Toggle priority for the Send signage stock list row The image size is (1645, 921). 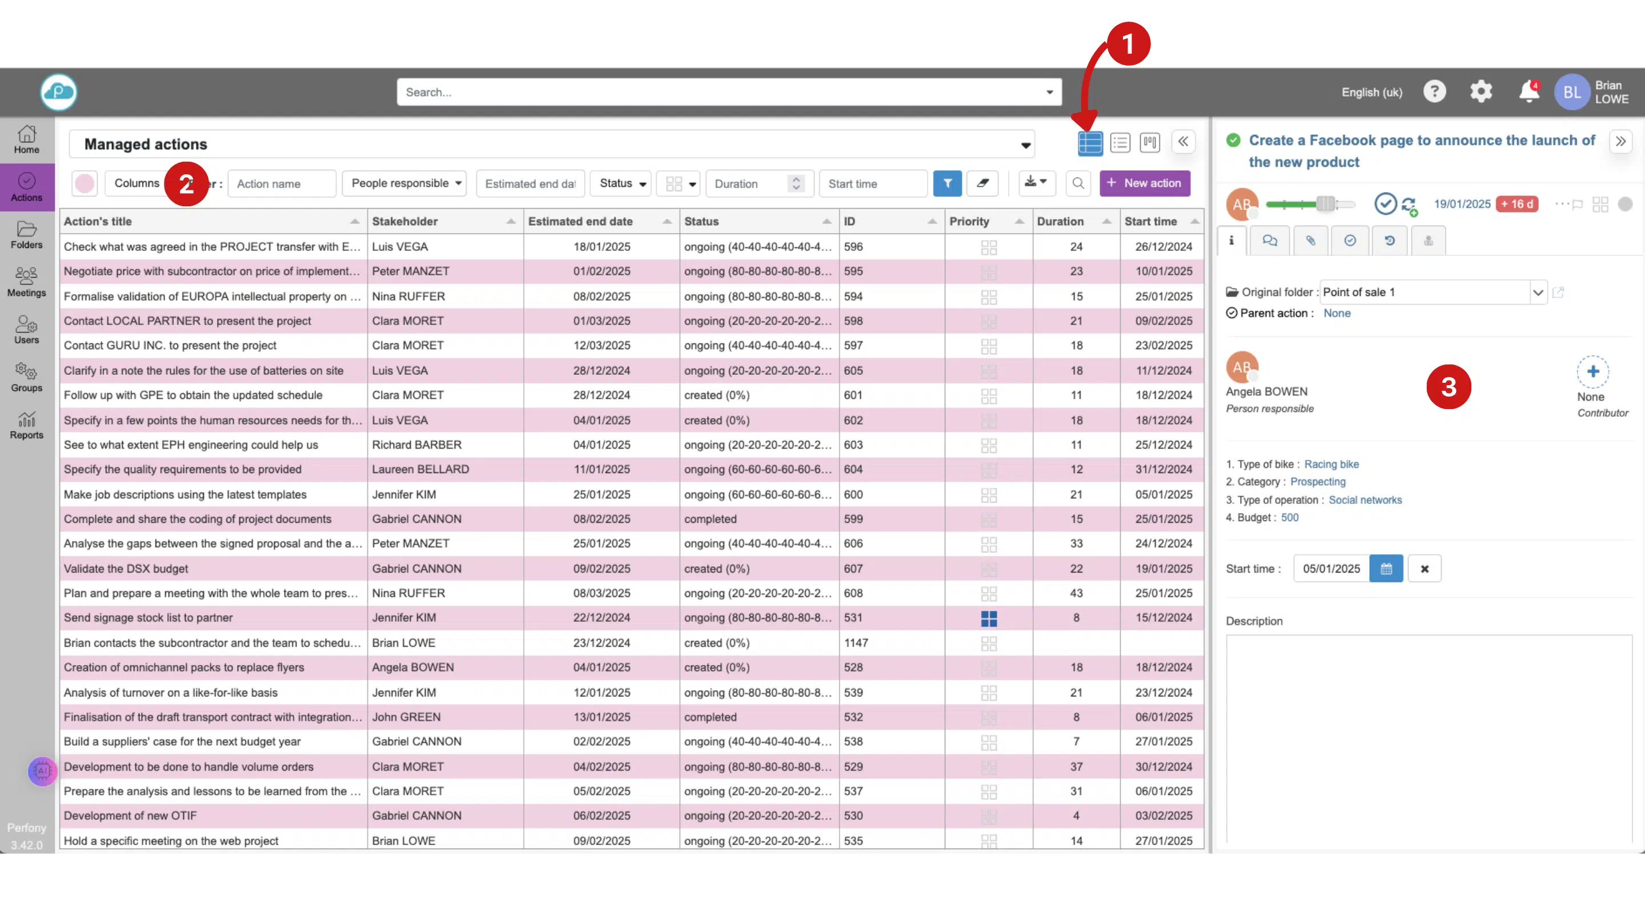pyautogui.click(x=988, y=618)
